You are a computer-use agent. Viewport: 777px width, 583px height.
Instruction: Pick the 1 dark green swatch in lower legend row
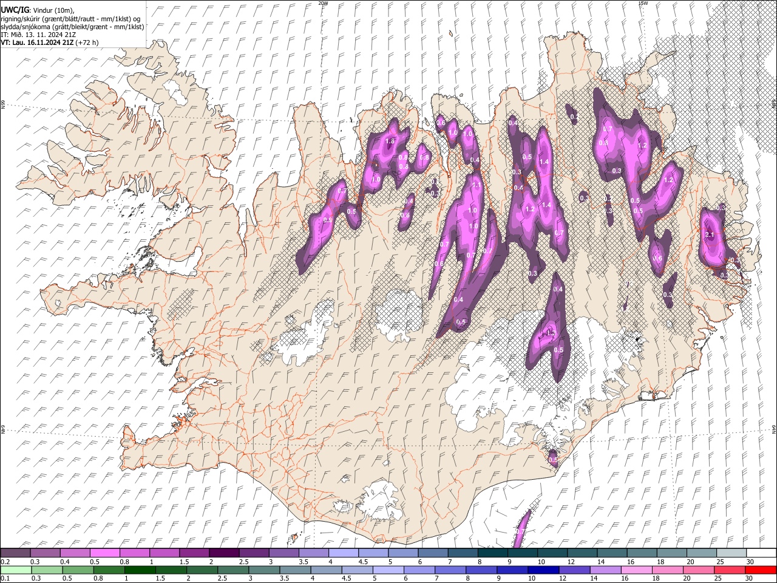tap(140, 570)
